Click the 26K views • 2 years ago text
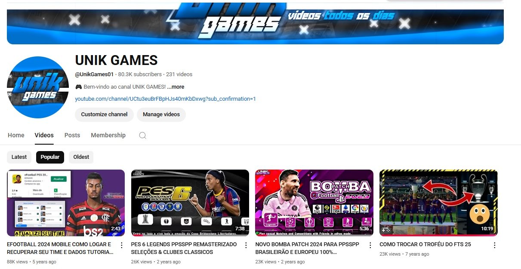Screen dimensions: 521x269 (x=156, y=262)
